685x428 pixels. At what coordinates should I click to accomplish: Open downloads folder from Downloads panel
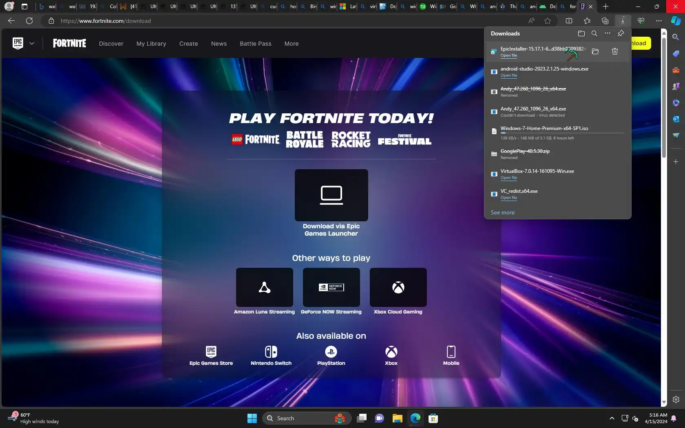[581, 33]
